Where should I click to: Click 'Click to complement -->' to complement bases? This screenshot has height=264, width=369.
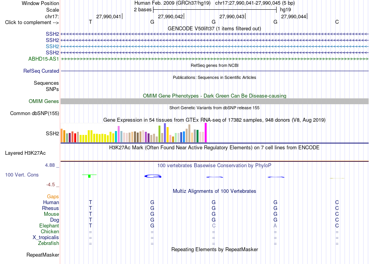(32, 23)
